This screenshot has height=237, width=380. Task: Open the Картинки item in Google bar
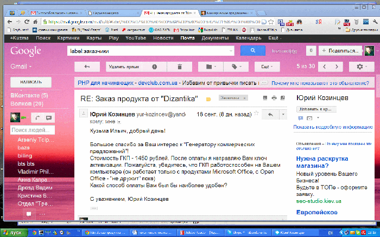pyautogui.click(x=68, y=38)
